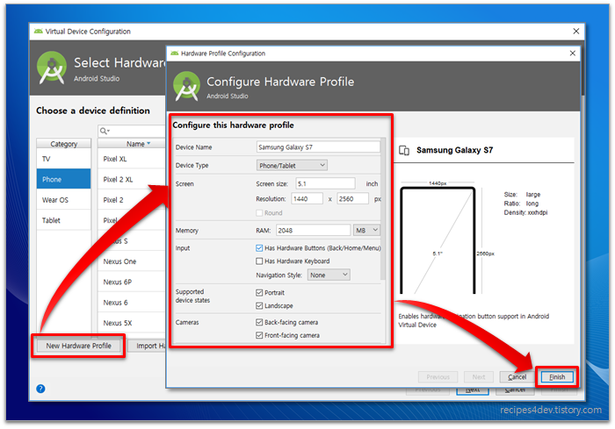Click Android Studio logo in Configure Hardware Profile header

186,86
